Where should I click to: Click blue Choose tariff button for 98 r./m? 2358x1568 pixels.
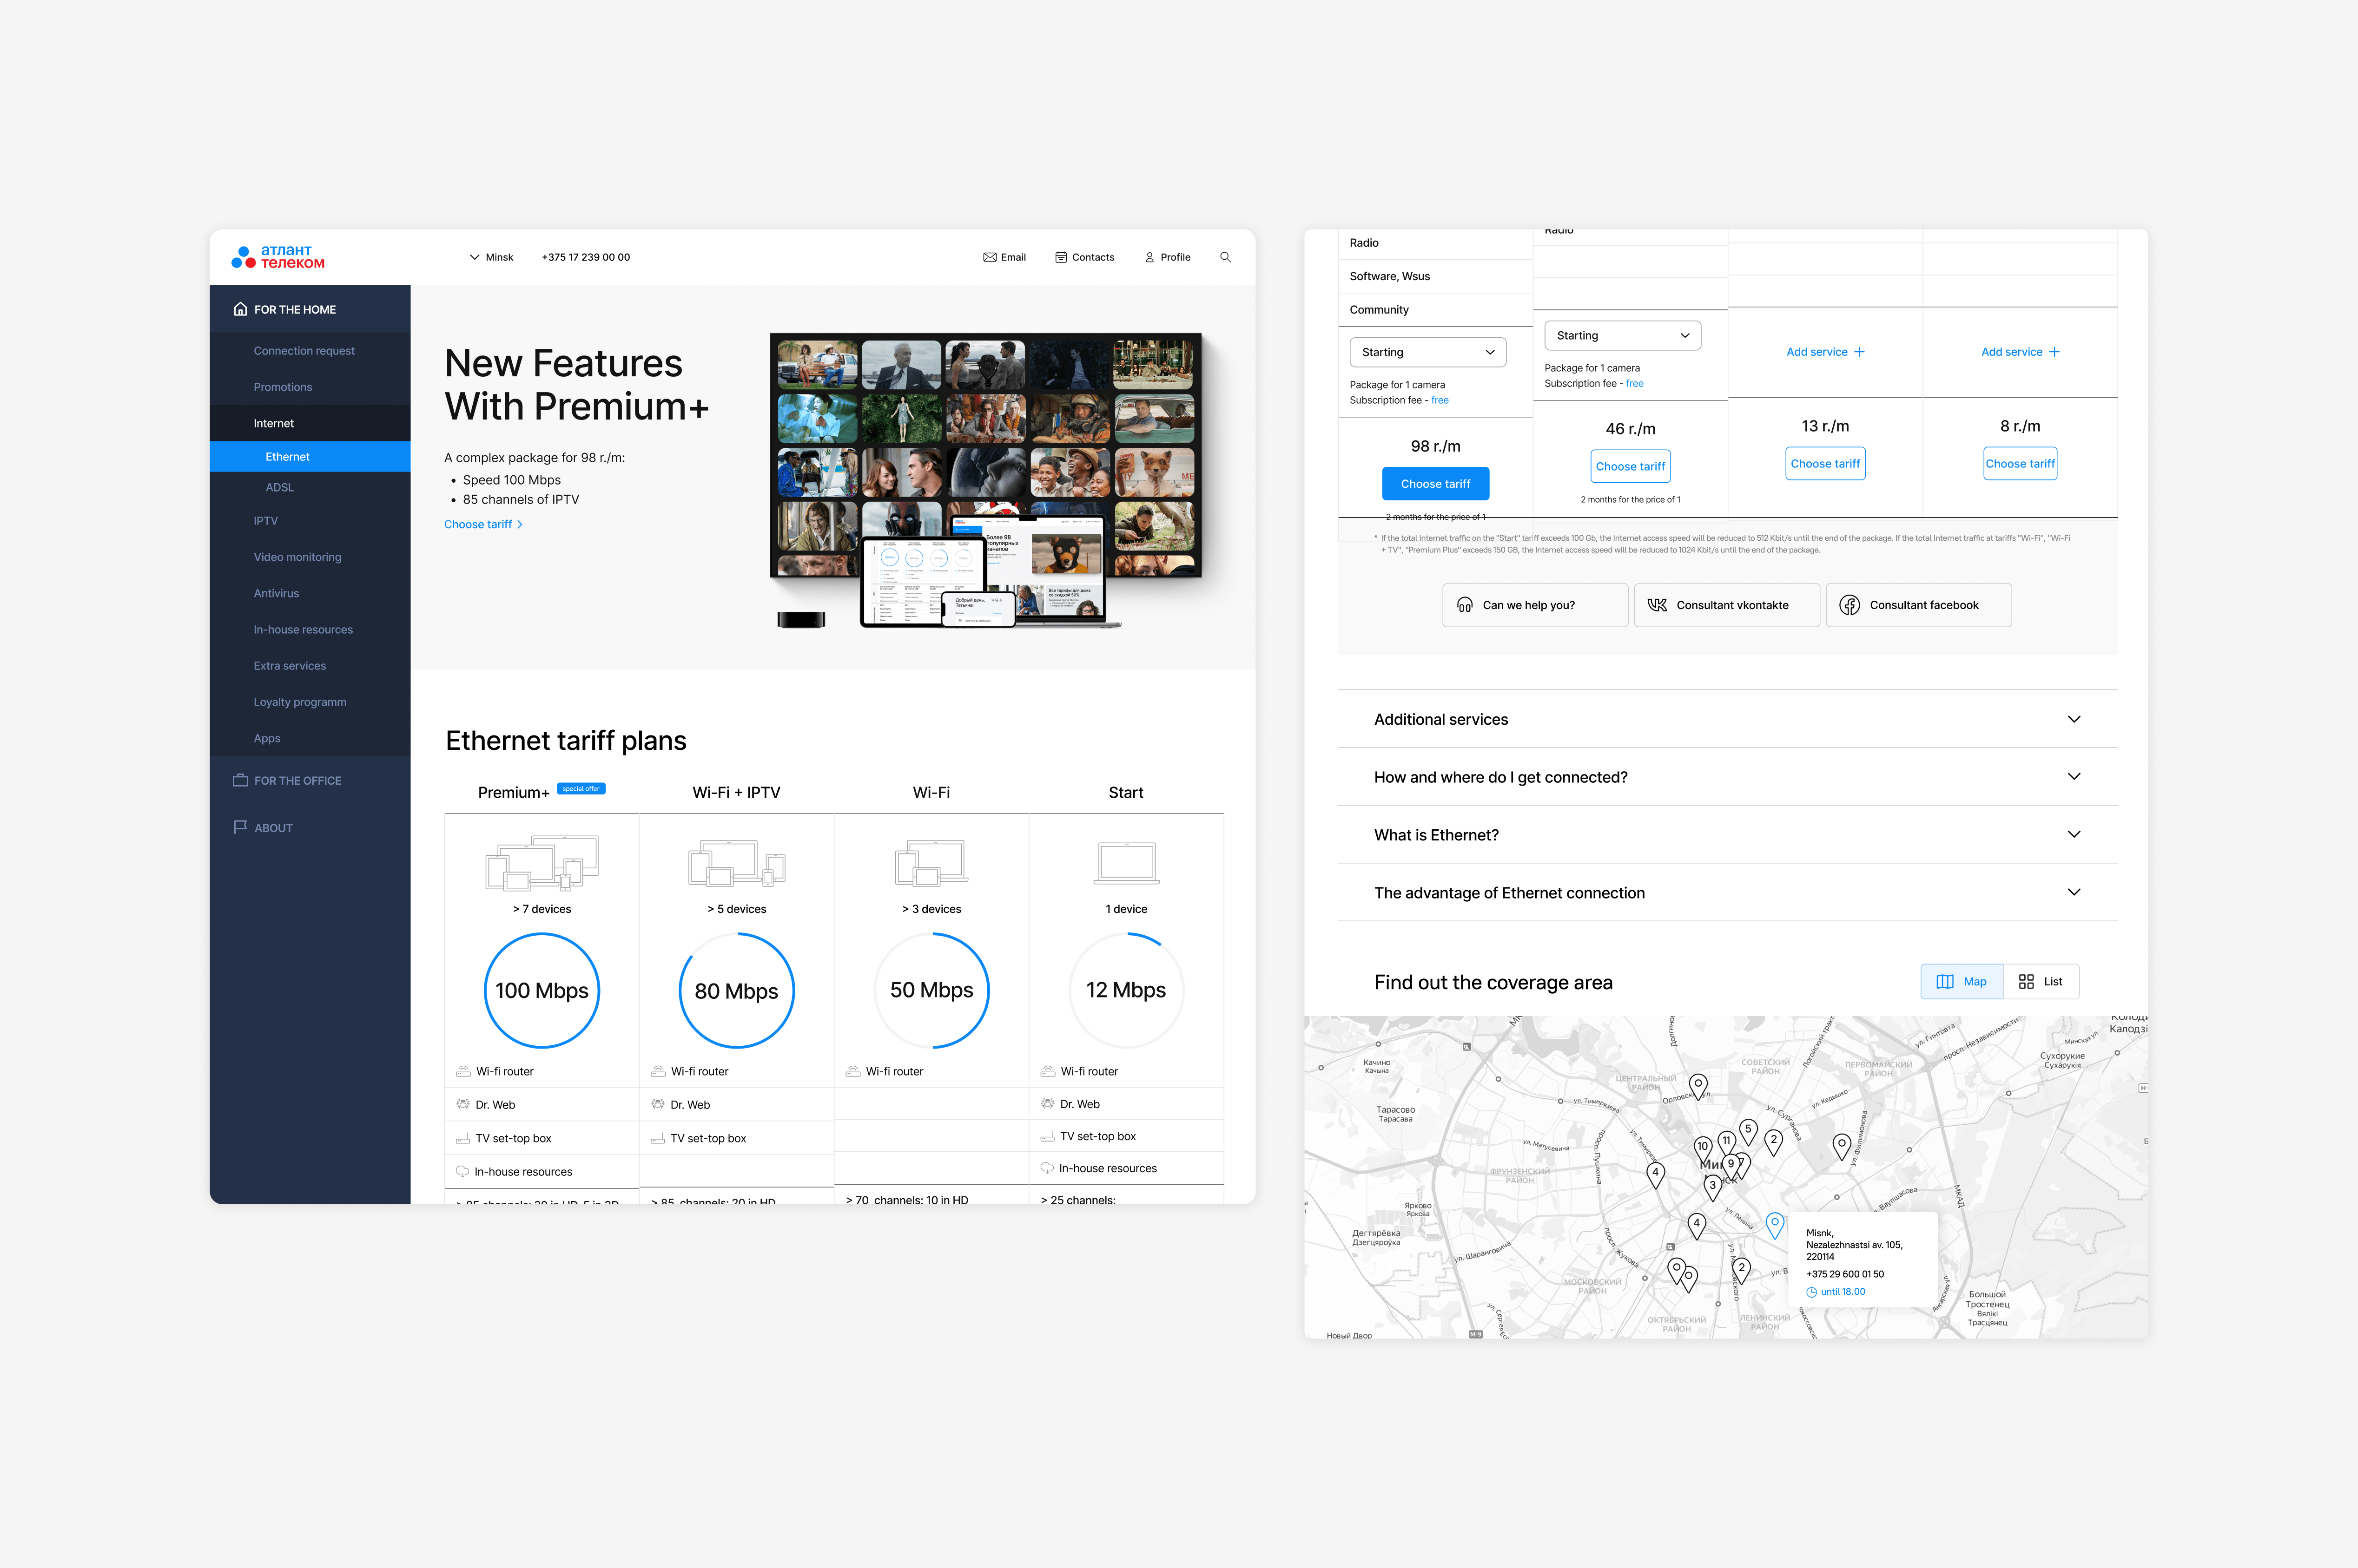pos(1436,484)
